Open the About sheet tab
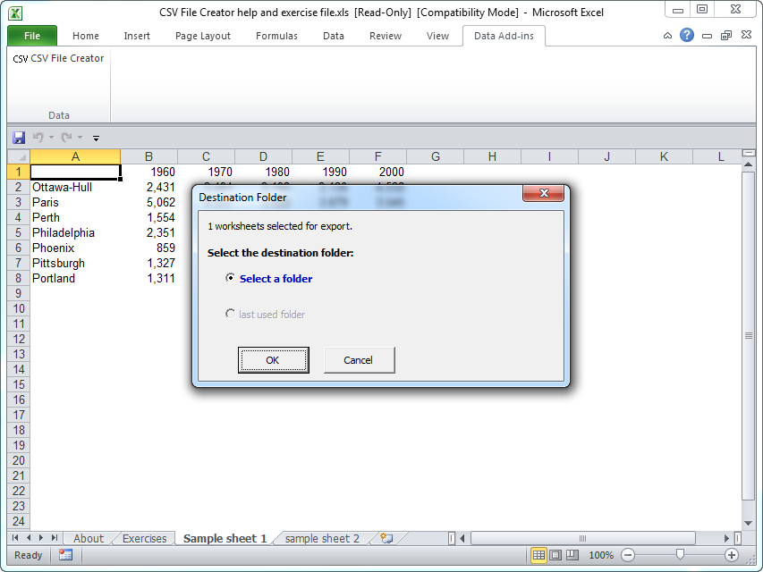Viewport: 763px width, 572px height. (89, 538)
